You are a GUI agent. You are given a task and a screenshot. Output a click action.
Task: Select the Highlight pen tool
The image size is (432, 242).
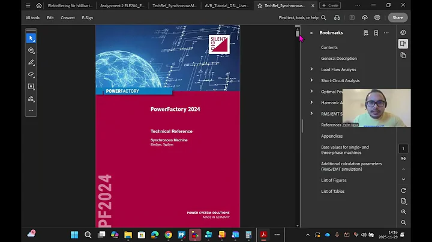pos(31,62)
